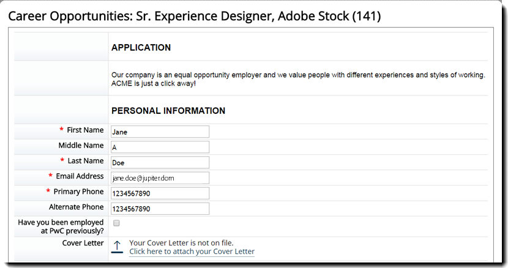Click the Alternate Phone input field
Viewport: 508px width, 268px height.
pyautogui.click(x=160, y=209)
